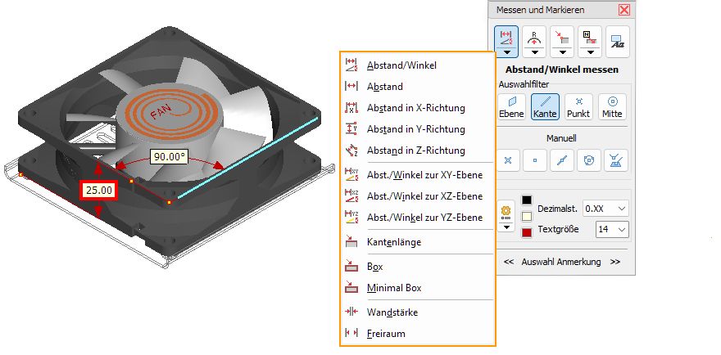This screenshot has height=355, width=721.
Task: Click the edge length measure tool icon
Action: (562, 37)
